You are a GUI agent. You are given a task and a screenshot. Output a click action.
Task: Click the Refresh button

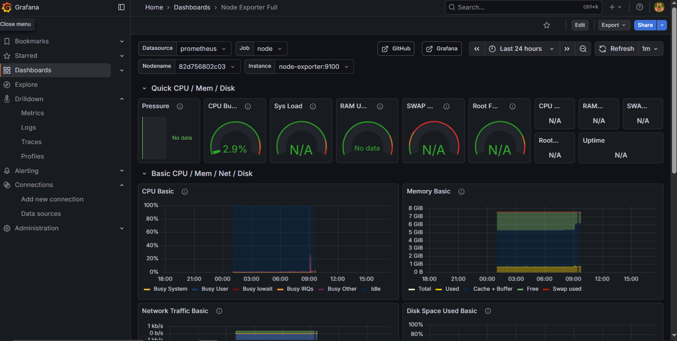point(617,49)
